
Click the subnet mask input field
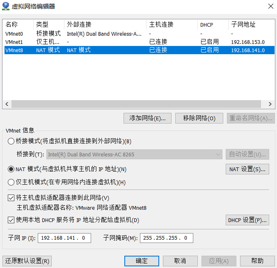coord(166,238)
